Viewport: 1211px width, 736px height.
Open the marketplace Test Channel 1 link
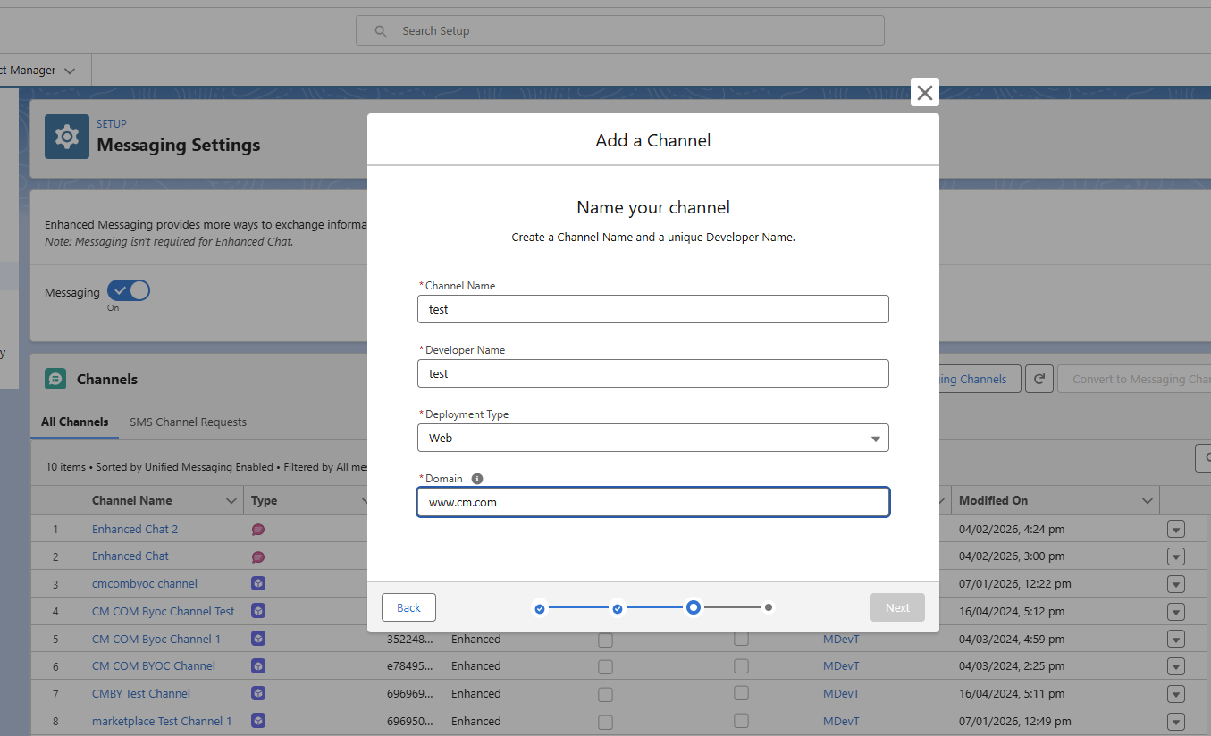click(x=162, y=721)
